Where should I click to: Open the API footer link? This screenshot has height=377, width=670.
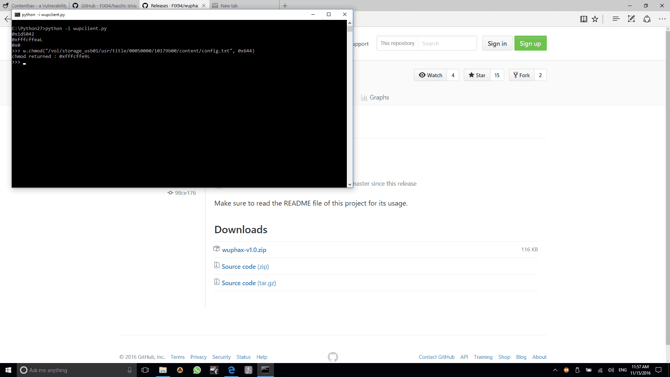coord(464,357)
